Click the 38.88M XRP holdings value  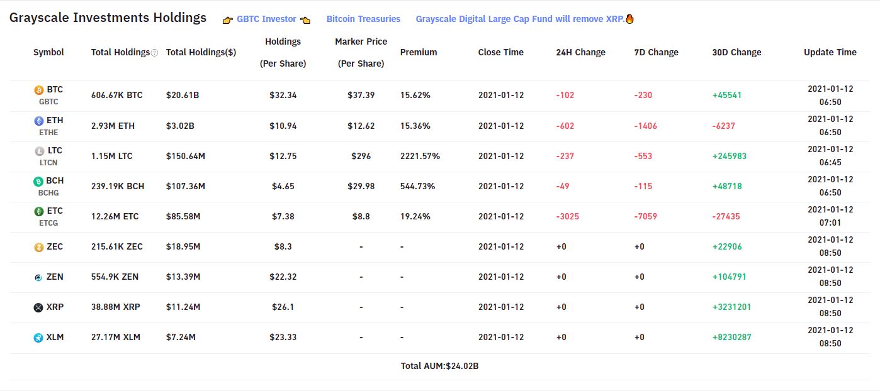click(x=115, y=307)
